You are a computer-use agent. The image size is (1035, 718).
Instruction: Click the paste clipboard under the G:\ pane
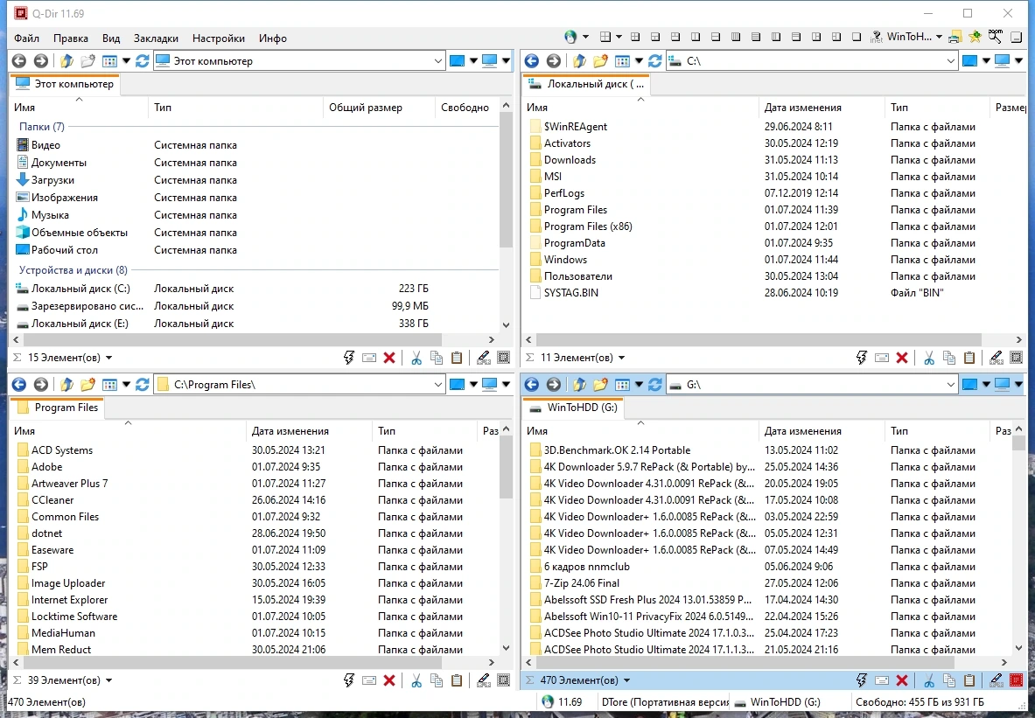(x=969, y=680)
